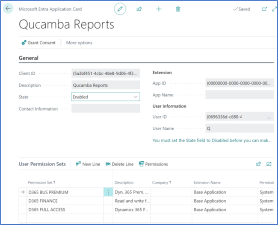Click the Saved status indicator
Viewport: 278px width, 225px height.
pyautogui.click(x=242, y=9)
